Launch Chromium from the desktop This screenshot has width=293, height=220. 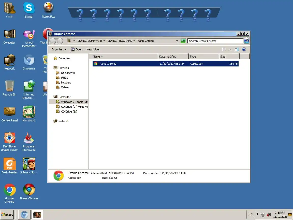tap(28, 62)
